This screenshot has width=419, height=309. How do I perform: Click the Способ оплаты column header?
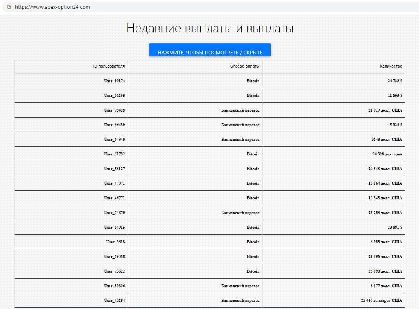point(244,66)
